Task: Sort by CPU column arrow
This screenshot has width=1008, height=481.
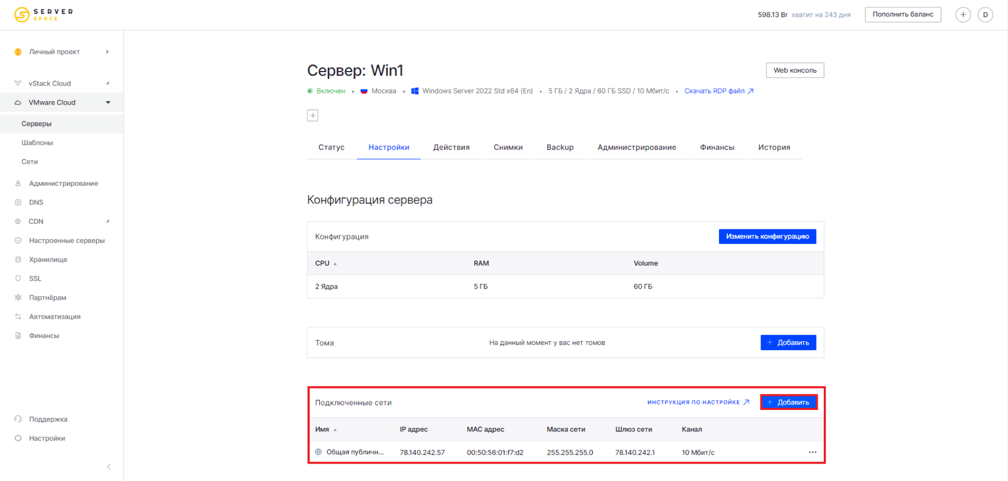Action: coord(335,263)
